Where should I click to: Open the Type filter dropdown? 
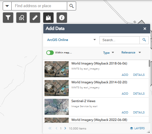[108, 53]
